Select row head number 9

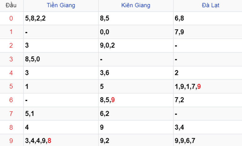[11, 141]
